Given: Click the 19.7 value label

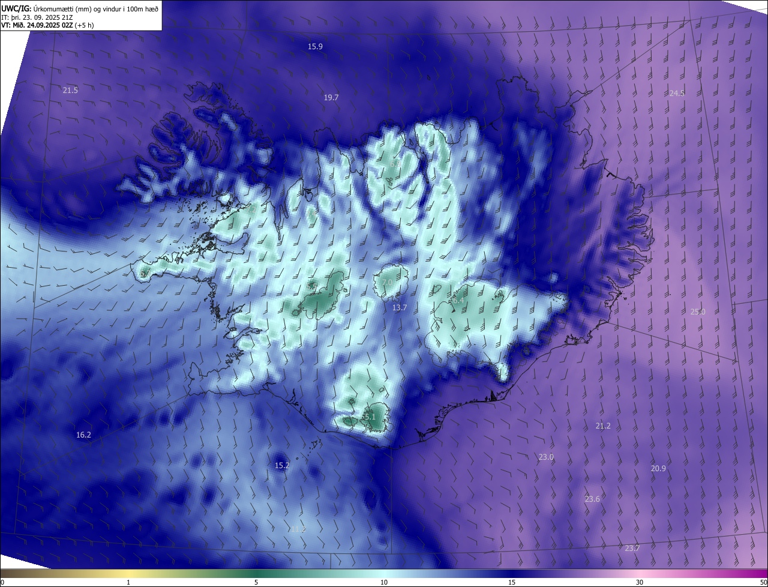Looking at the screenshot, I should (331, 97).
